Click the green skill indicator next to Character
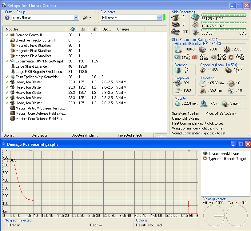251x231 pixels. click(x=164, y=17)
